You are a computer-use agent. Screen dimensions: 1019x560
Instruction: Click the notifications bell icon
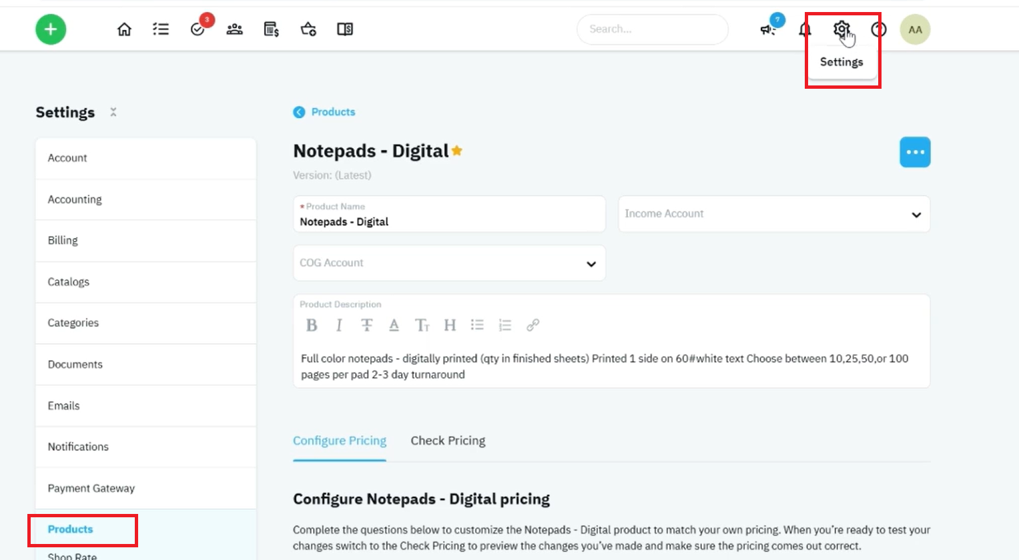point(805,29)
